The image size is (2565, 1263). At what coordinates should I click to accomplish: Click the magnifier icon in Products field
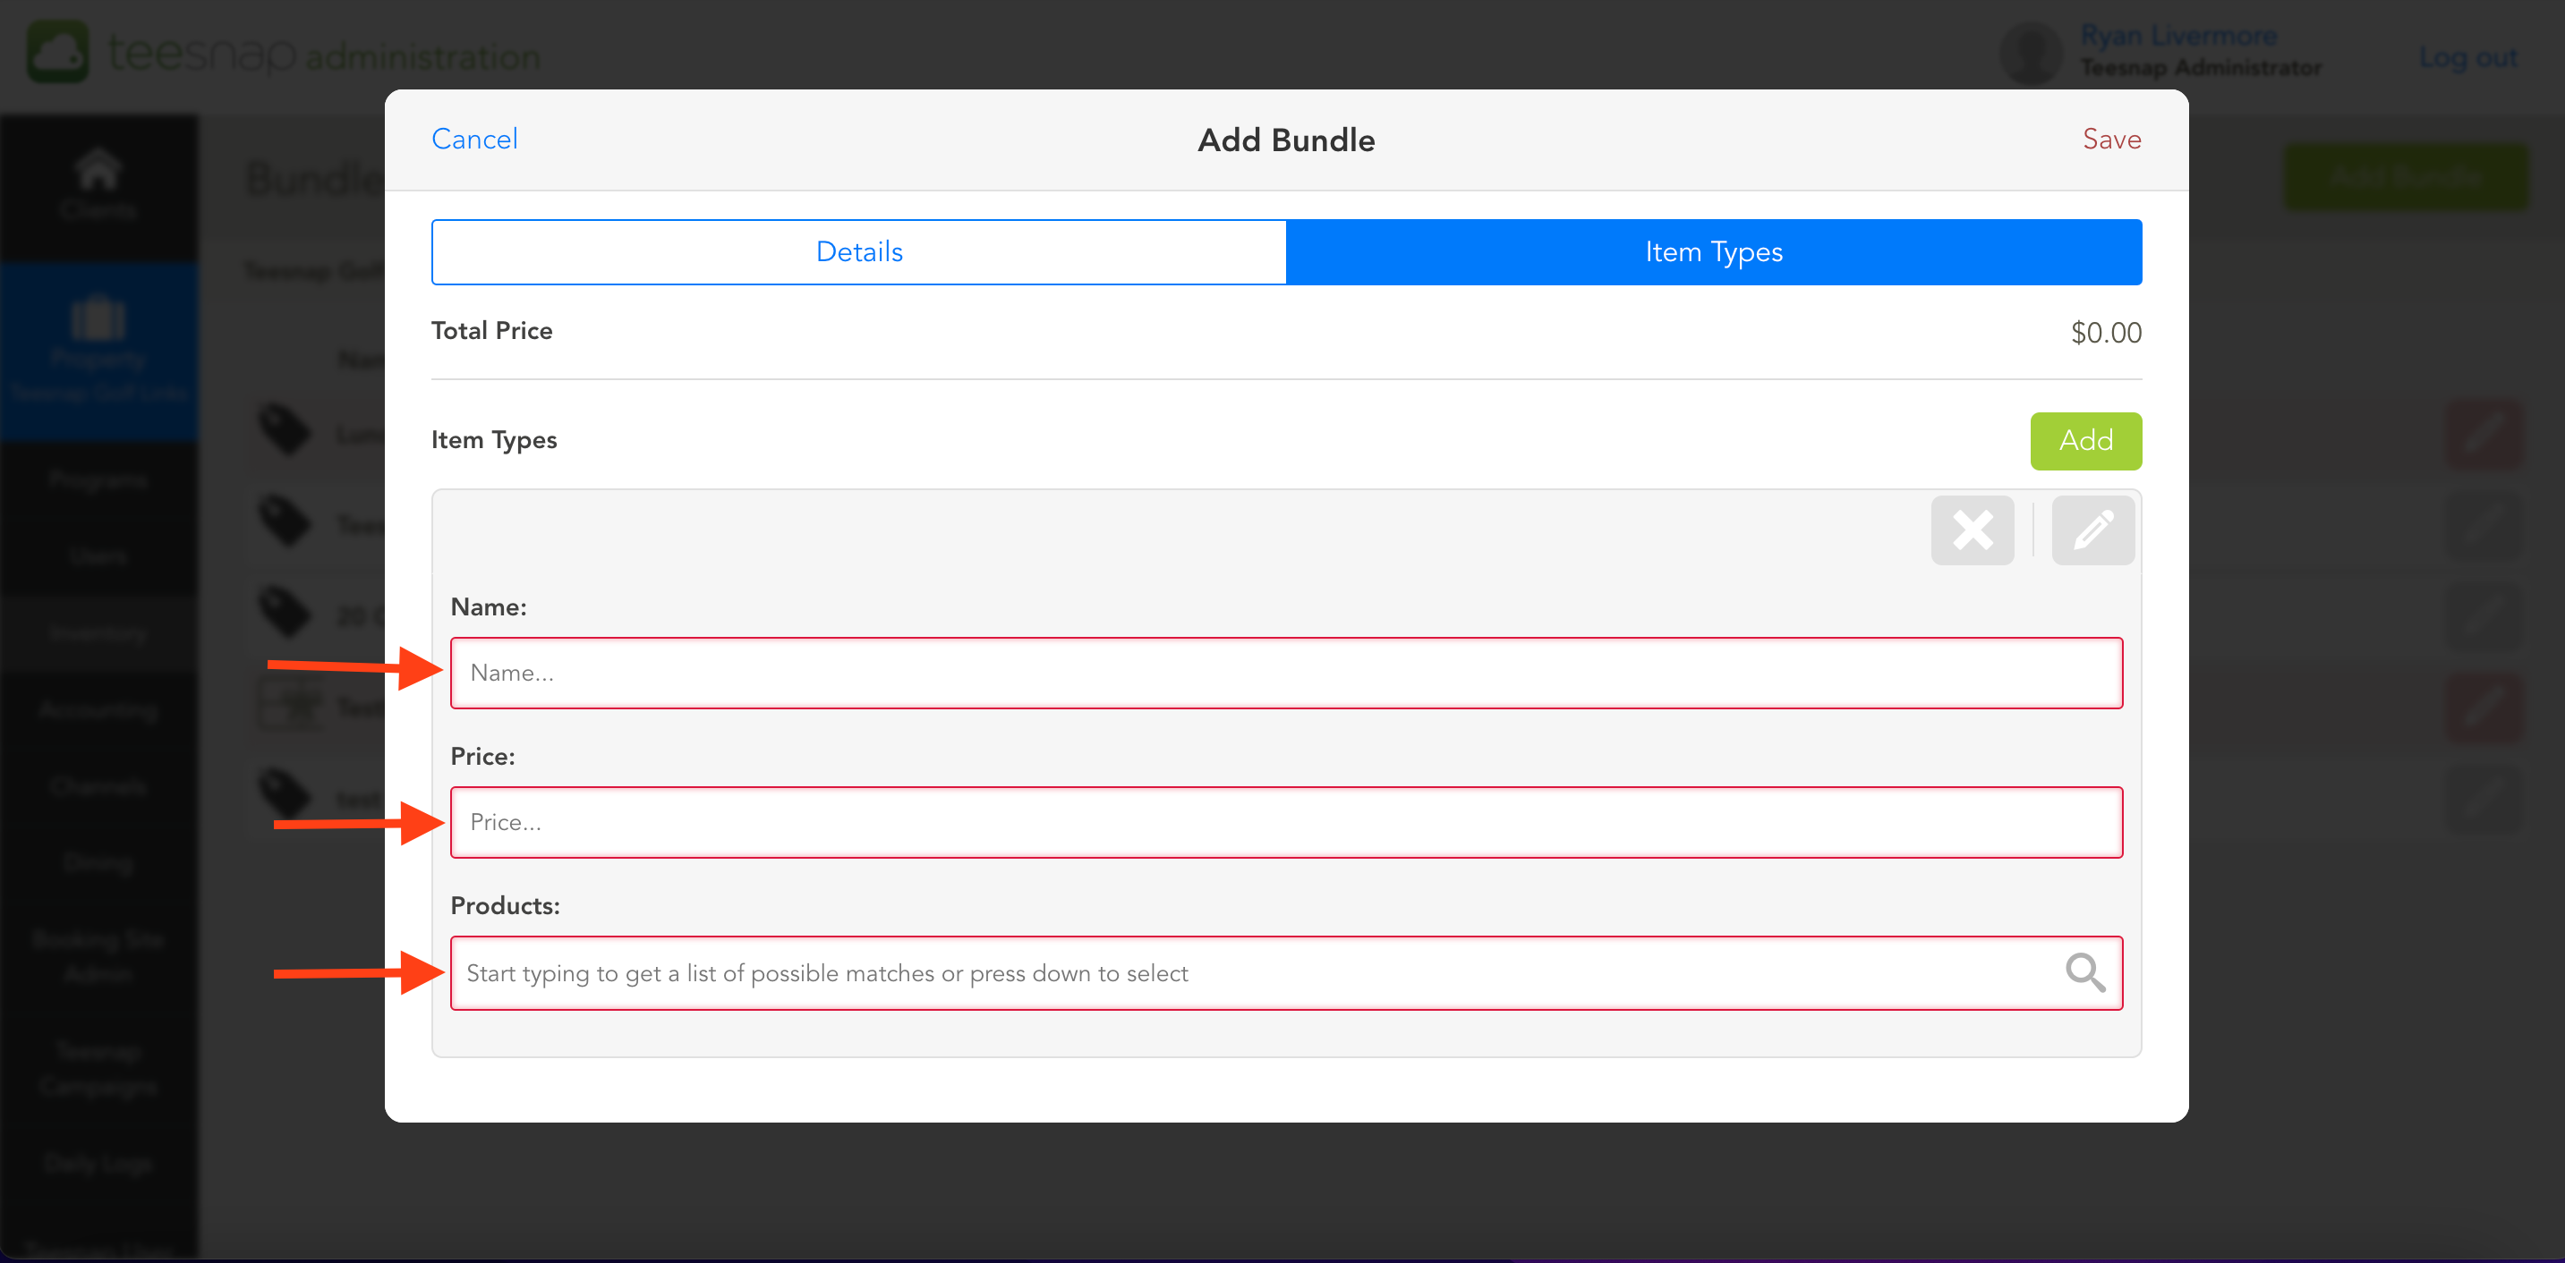[2084, 972]
